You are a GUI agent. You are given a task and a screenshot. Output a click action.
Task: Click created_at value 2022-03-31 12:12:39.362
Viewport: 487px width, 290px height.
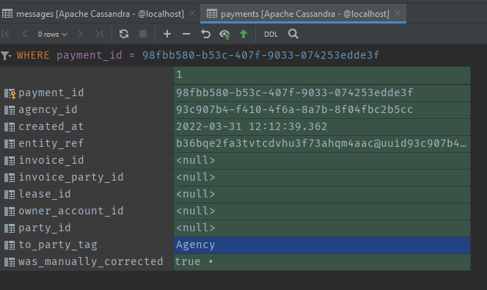click(x=322, y=127)
